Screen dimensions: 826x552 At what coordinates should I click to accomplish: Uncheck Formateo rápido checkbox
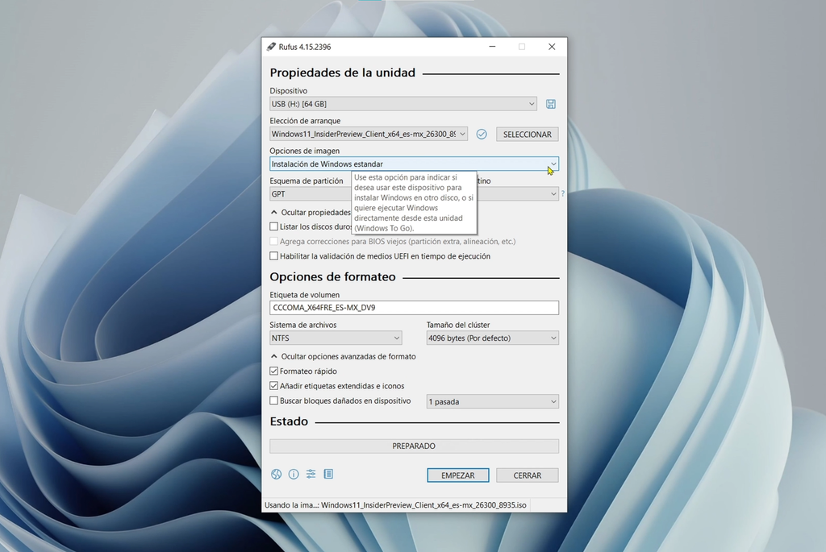point(274,371)
